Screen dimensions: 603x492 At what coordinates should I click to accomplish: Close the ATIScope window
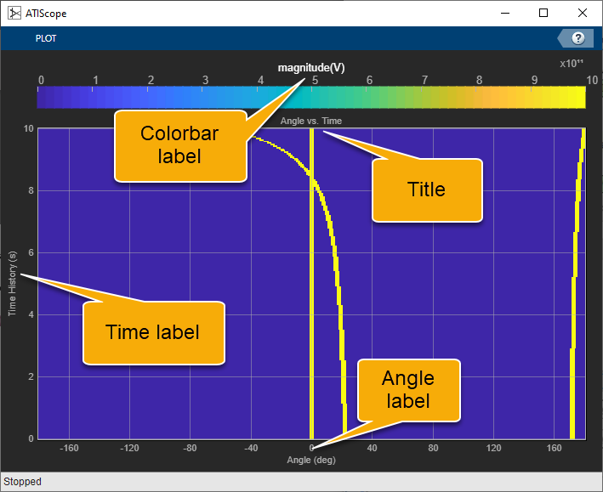click(x=583, y=13)
